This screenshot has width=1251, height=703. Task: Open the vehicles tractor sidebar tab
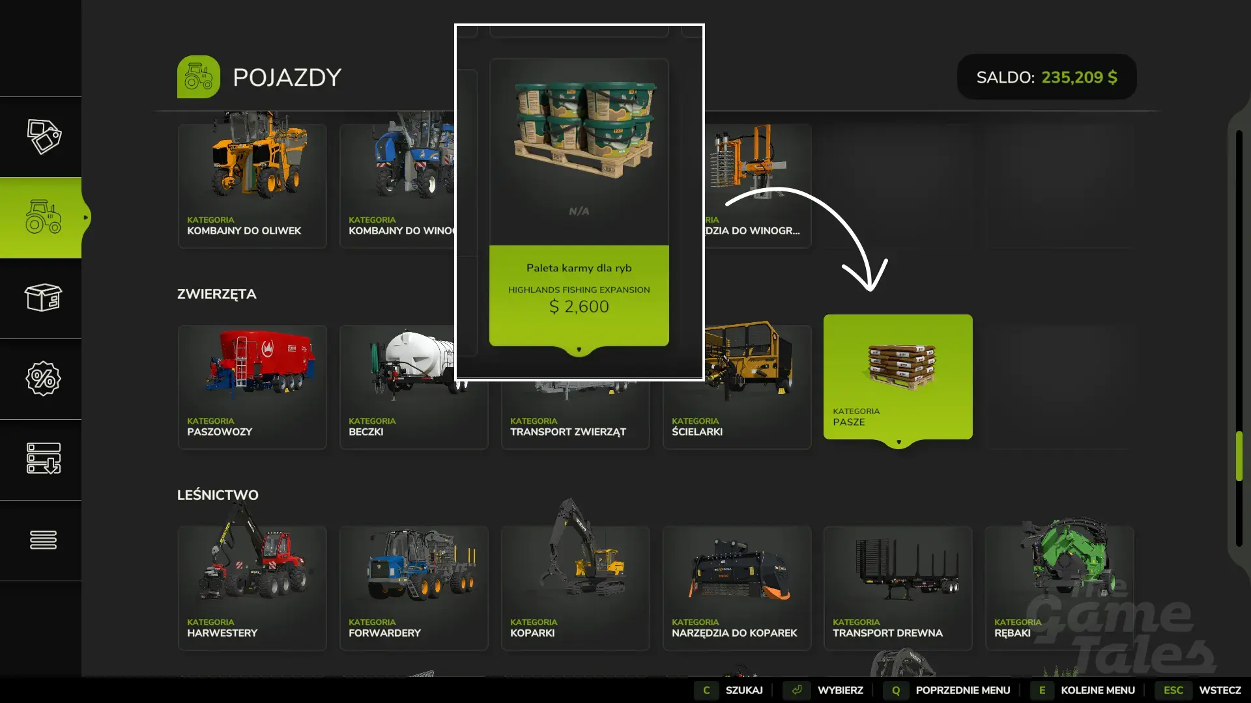(x=43, y=217)
